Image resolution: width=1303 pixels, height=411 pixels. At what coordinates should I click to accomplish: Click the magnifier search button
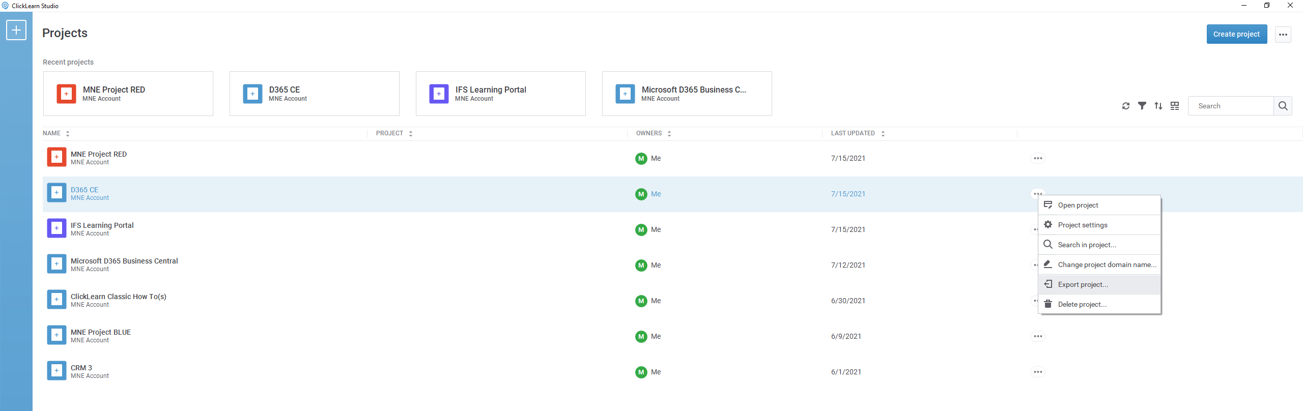coord(1283,106)
